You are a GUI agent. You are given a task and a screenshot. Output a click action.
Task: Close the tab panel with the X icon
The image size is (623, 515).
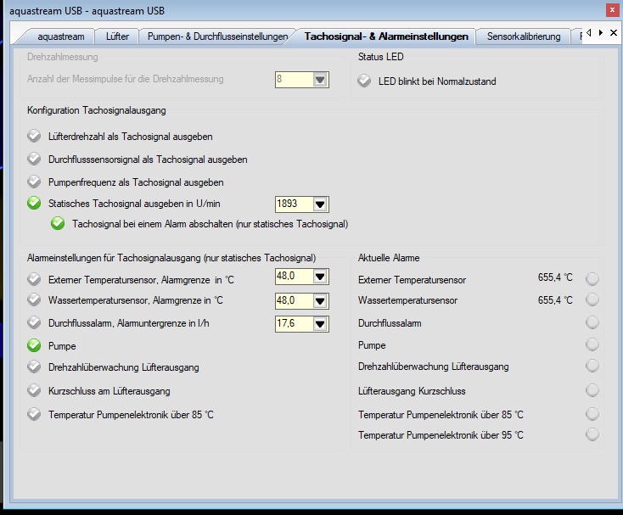(x=614, y=32)
